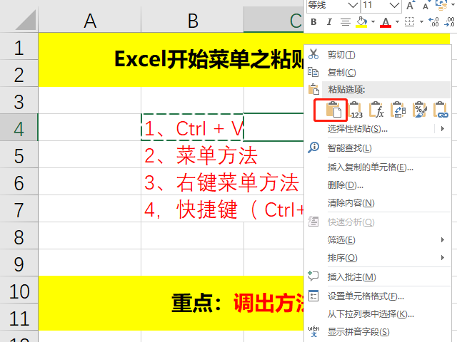Toggle Italic formatting in mini toolbar
Viewport: 457px width, 342px height.
tap(329, 22)
